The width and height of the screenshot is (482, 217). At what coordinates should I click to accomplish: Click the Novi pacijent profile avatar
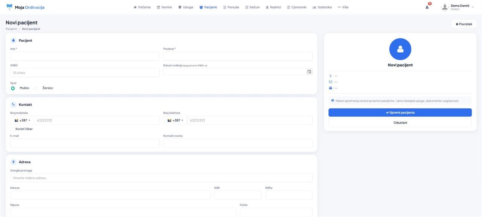point(400,49)
